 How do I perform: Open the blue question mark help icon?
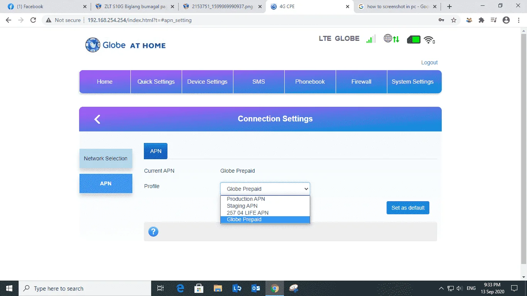click(153, 232)
